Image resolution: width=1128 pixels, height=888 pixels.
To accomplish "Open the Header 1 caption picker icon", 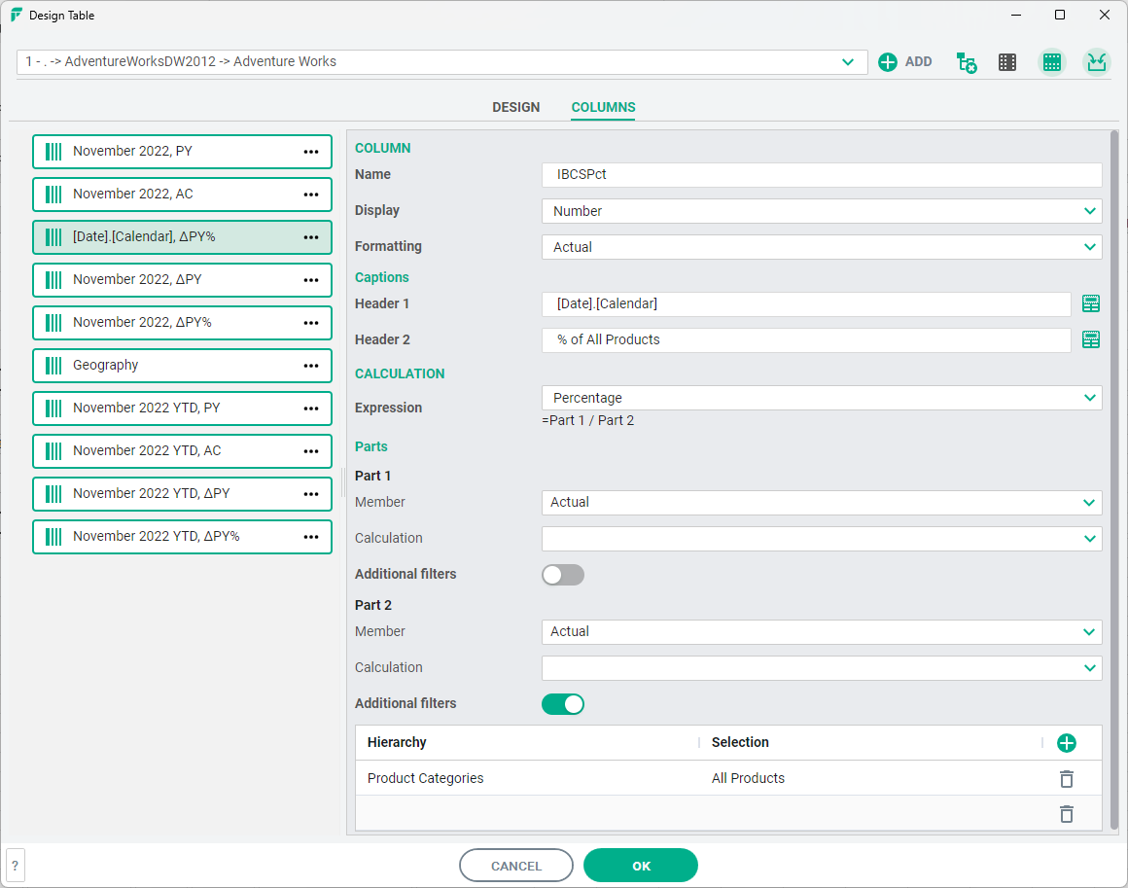I will (x=1091, y=303).
